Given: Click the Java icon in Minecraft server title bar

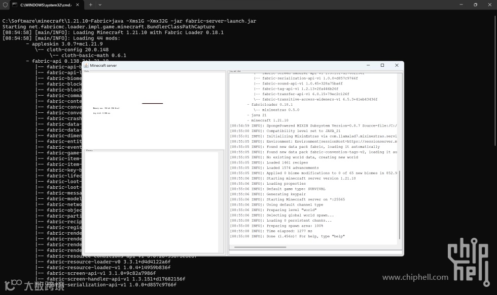Looking at the screenshot, I should pos(86,65).
